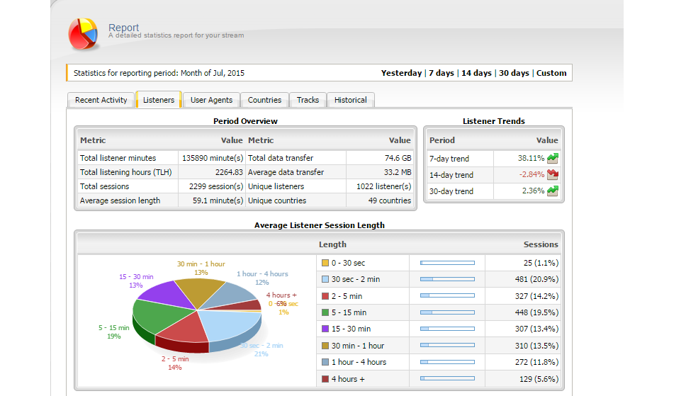Switch to the Historical tab
This screenshot has height=396, width=686.
pyautogui.click(x=350, y=100)
